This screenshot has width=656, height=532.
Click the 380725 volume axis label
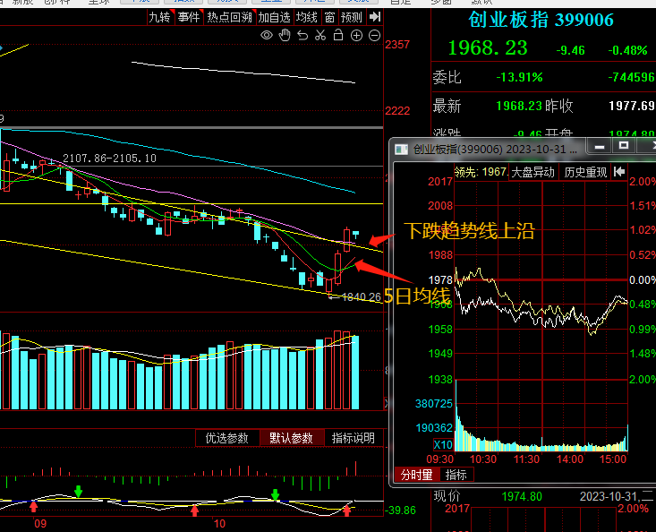click(434, 404)
